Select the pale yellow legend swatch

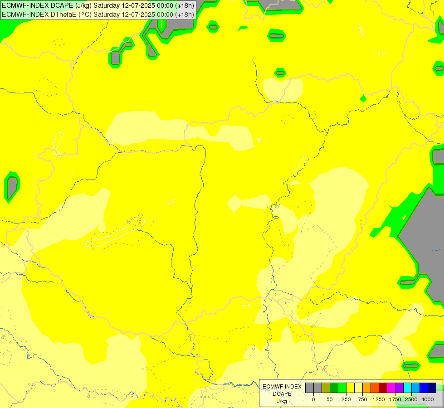pyautogui.click(x=358, y=388)
